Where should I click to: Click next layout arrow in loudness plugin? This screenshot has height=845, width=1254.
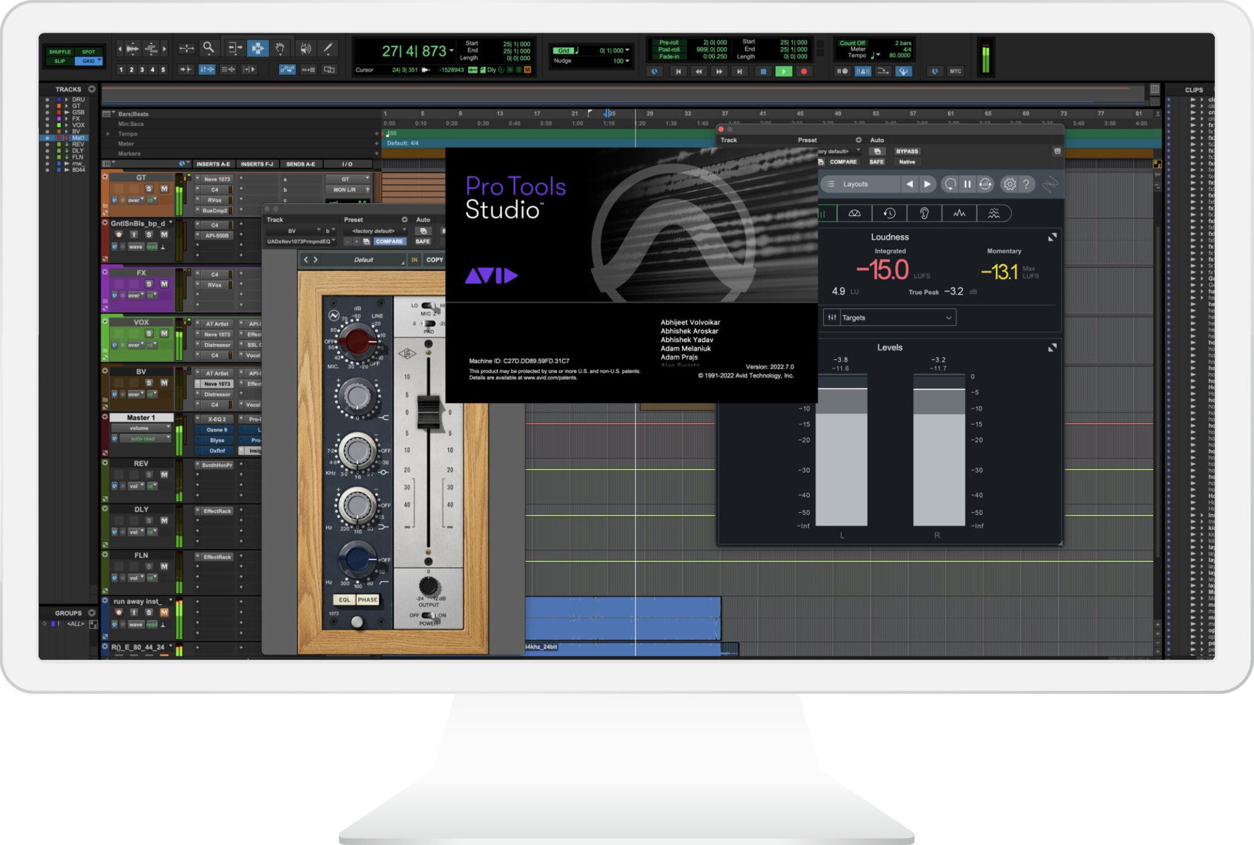(927, 185)
